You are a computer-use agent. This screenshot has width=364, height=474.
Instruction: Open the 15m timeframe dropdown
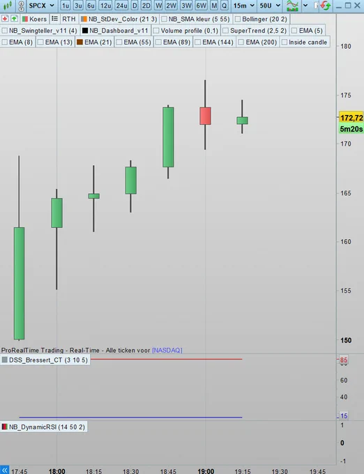tap(243, 6)
